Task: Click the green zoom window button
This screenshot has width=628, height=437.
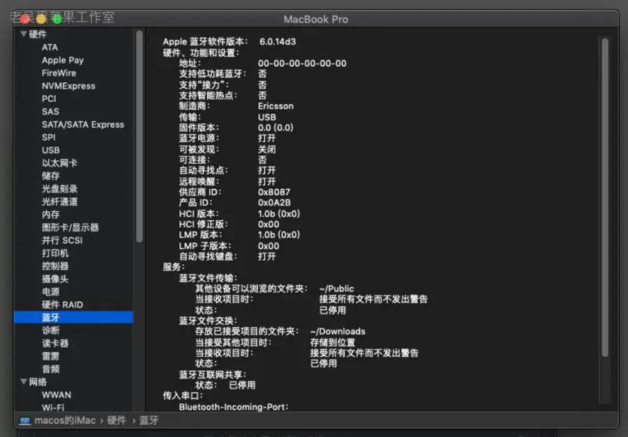Action: point(57,19)
